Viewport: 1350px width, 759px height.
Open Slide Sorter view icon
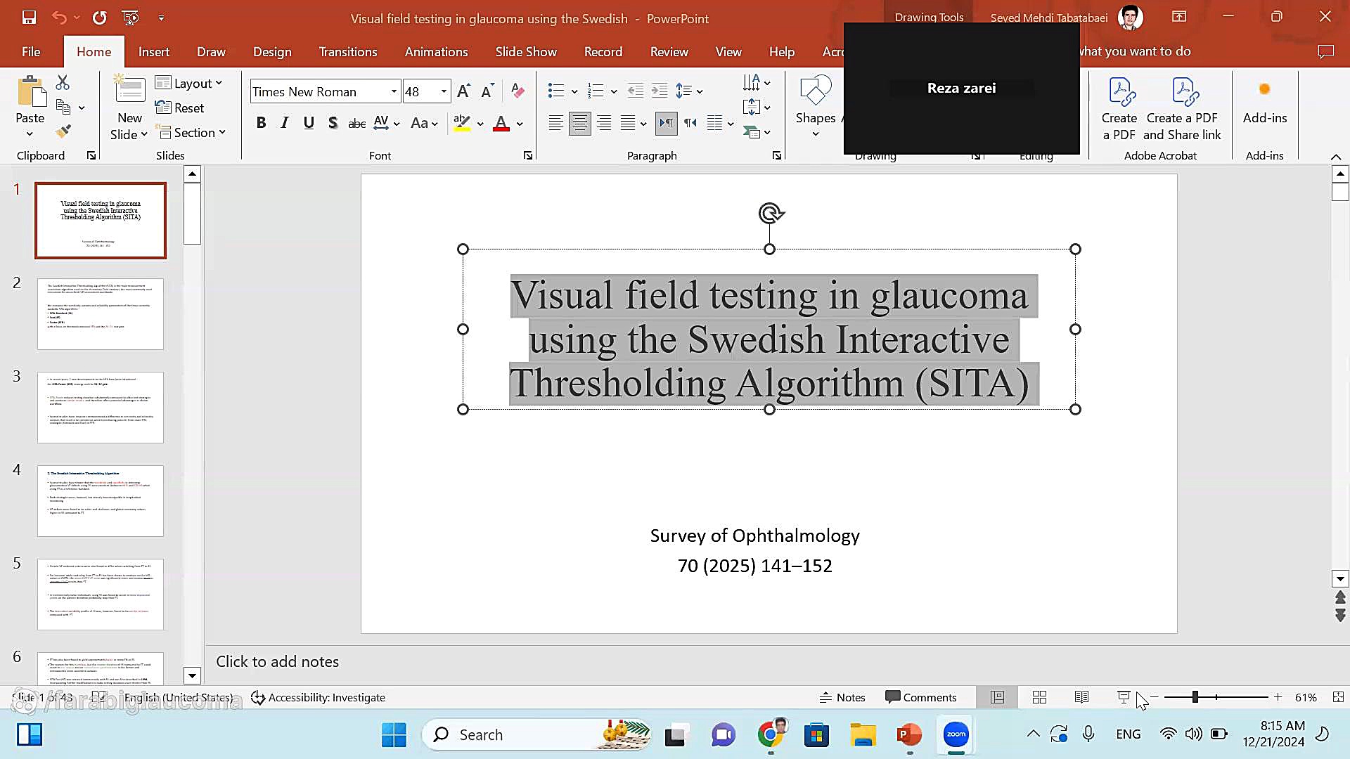pos(1039,697)
